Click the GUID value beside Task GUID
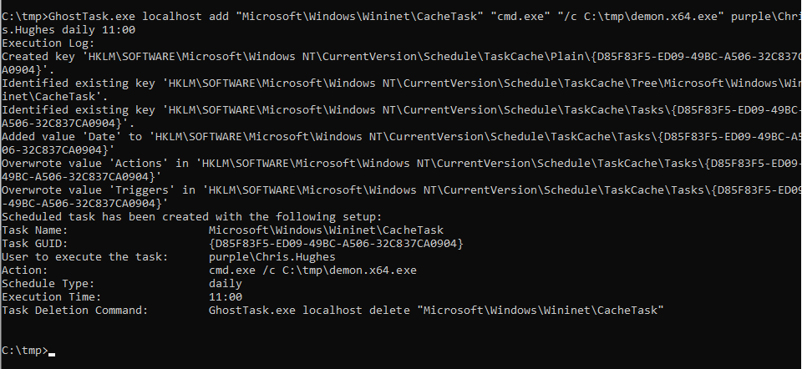Viewport: 802px width, 369px height. [x=335, y=243]
